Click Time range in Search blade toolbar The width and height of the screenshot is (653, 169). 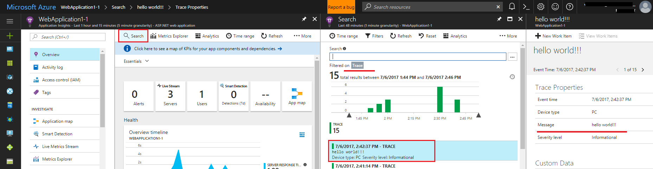344,36
